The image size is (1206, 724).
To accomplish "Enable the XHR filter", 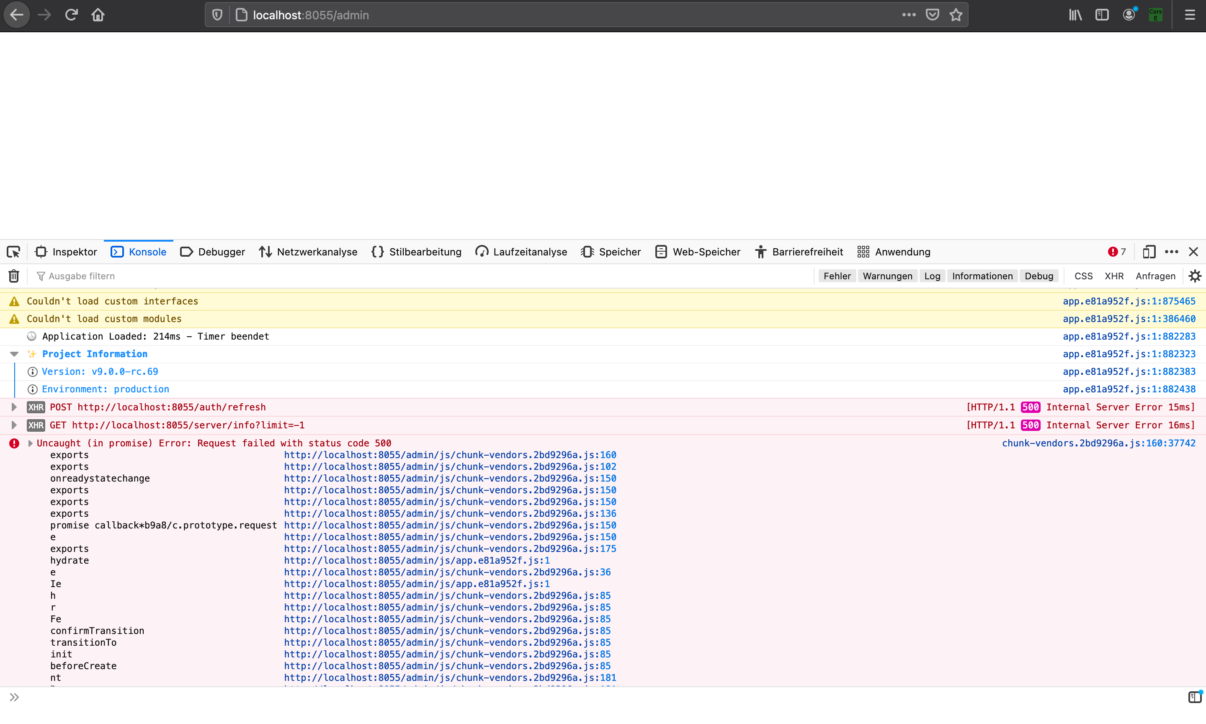I will (x=1114, y=276).
